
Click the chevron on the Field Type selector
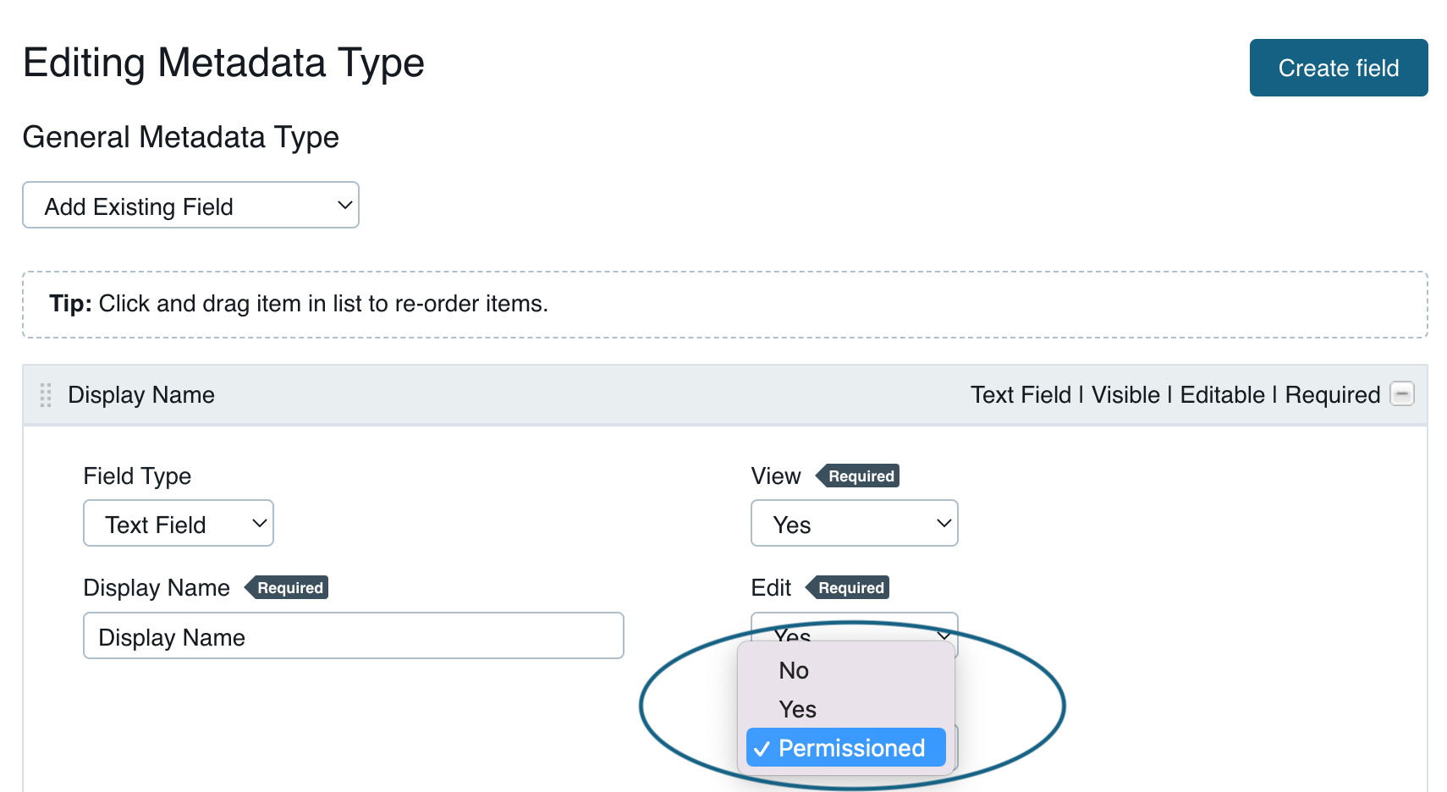point(260,523)
